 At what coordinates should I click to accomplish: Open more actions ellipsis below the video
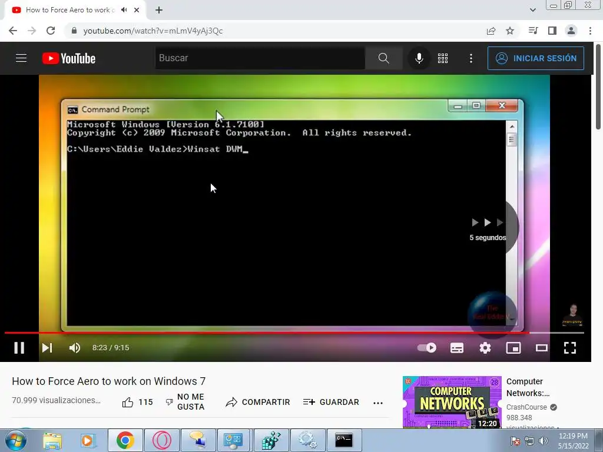(378, 403)
